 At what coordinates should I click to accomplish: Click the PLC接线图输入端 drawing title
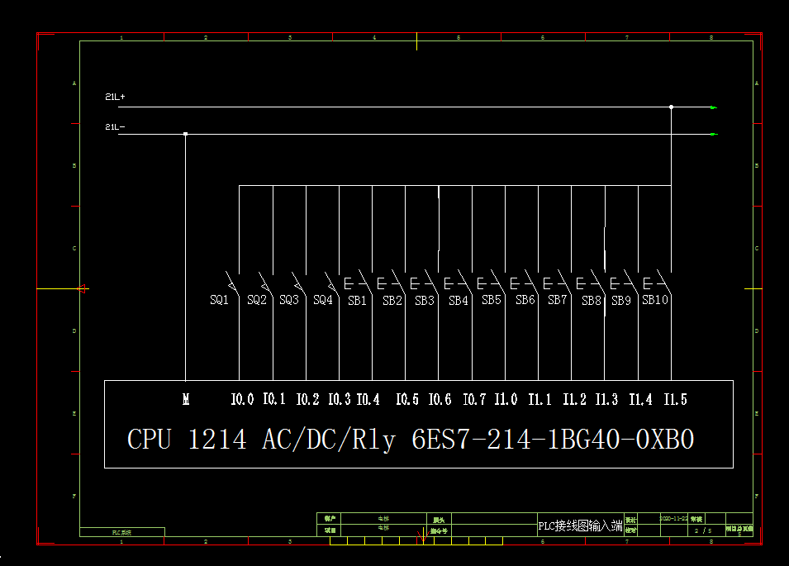coord(580,526)
